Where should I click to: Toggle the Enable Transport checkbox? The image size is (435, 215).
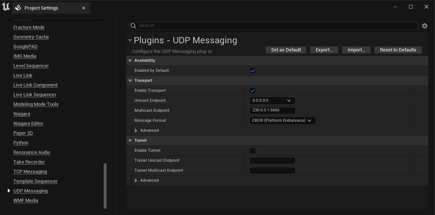pyautogui.click(x=253, y=91)
